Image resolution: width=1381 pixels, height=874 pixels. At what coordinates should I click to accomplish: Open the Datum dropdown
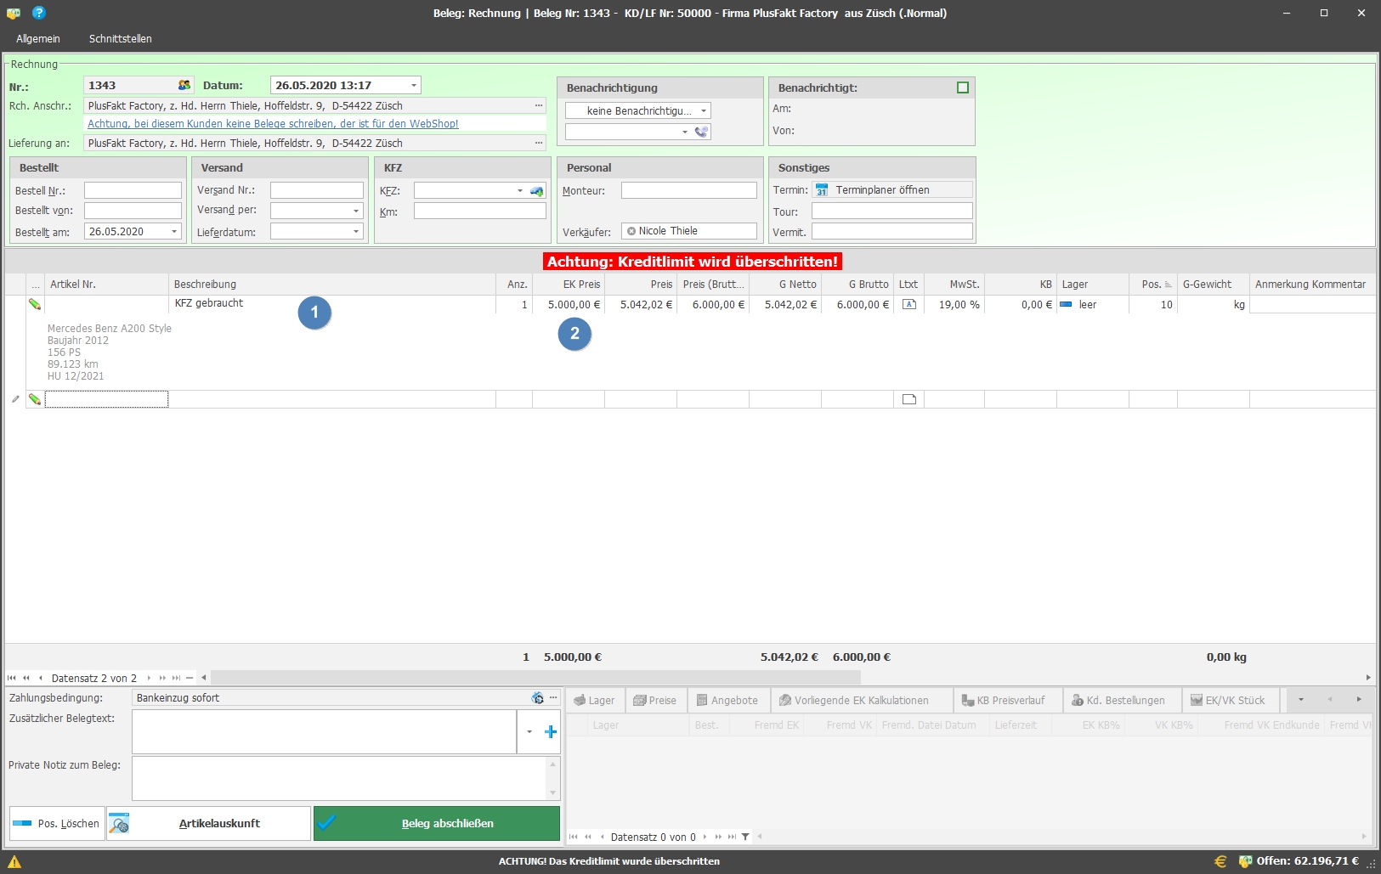(414, 85)
